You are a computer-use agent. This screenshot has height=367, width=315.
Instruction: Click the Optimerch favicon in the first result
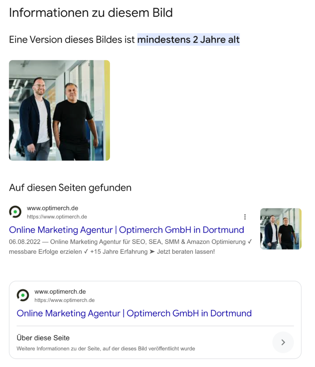[15, 212]
